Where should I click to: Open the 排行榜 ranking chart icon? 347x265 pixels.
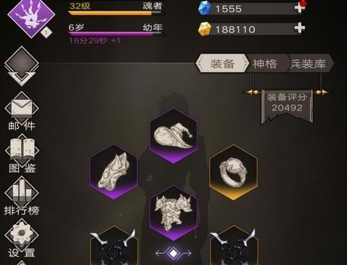[22, 193]
